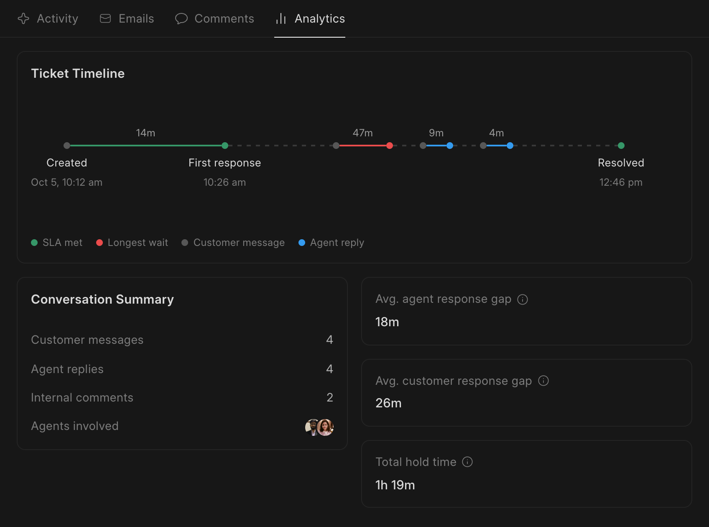Click the "47m" duration label

(x=363, y=133)
